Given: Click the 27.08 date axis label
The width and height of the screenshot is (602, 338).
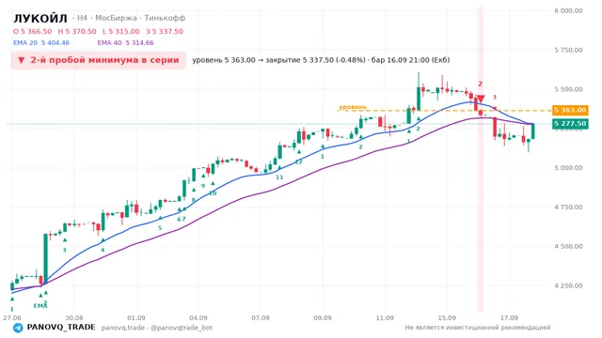Looking at the screenshot, I should [x=12, y=317].
